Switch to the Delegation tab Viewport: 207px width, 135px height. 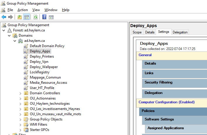(x=180, y=32)
